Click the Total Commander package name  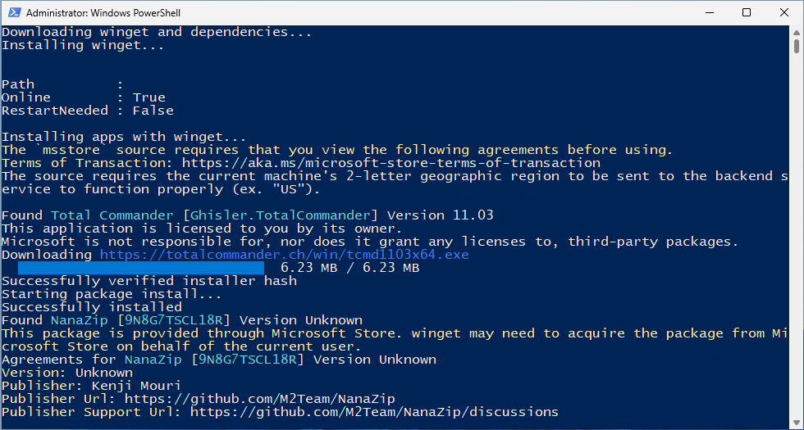[112, 215]
